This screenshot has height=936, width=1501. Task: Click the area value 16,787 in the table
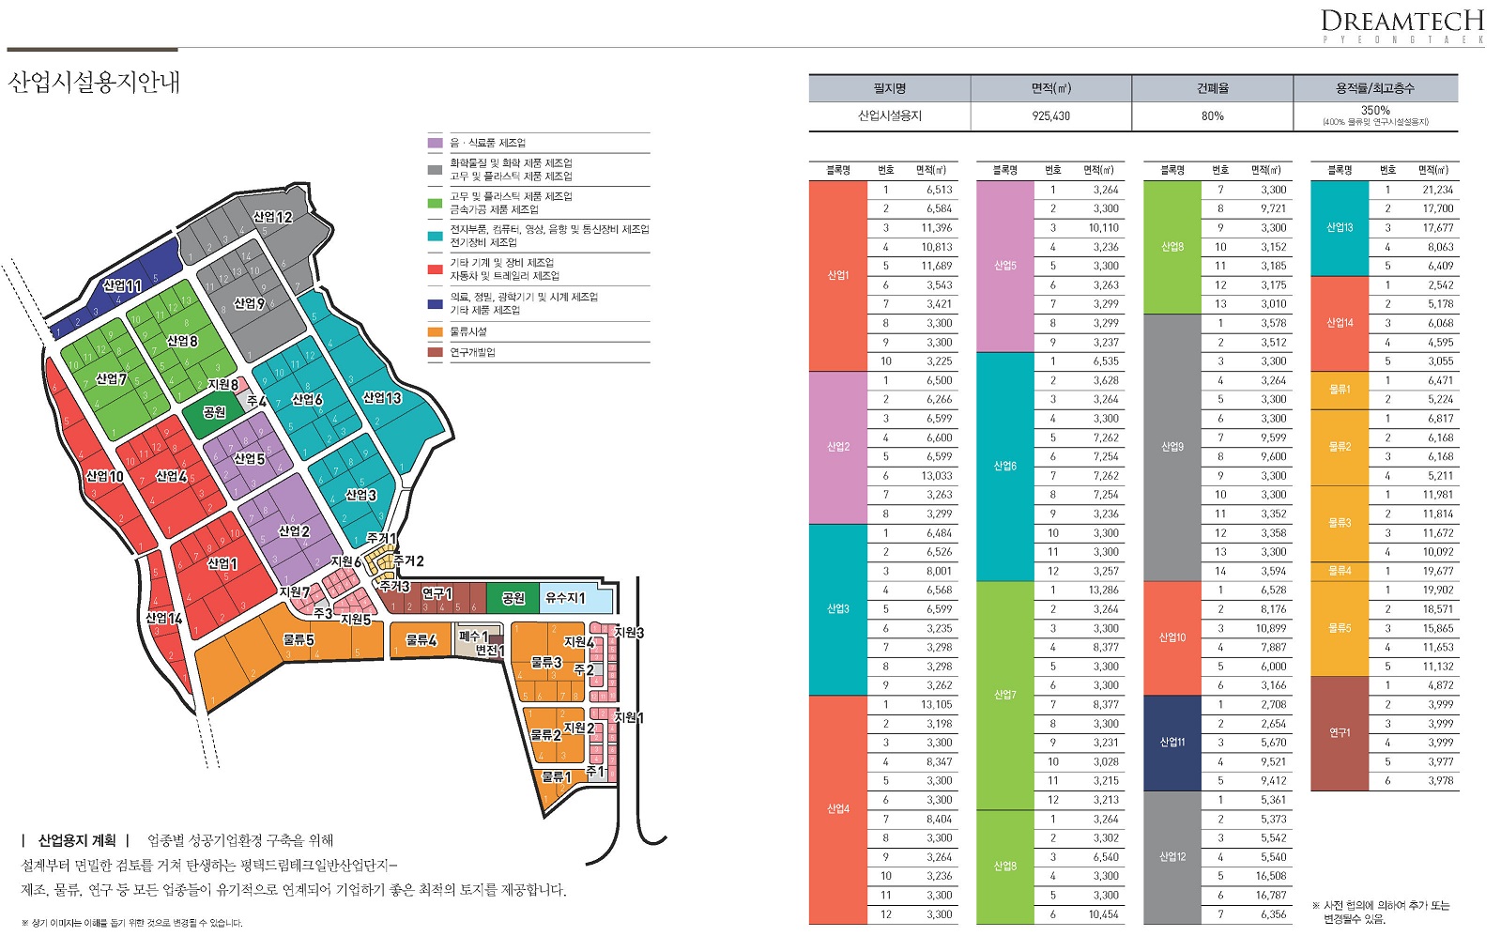[1271, 896]
